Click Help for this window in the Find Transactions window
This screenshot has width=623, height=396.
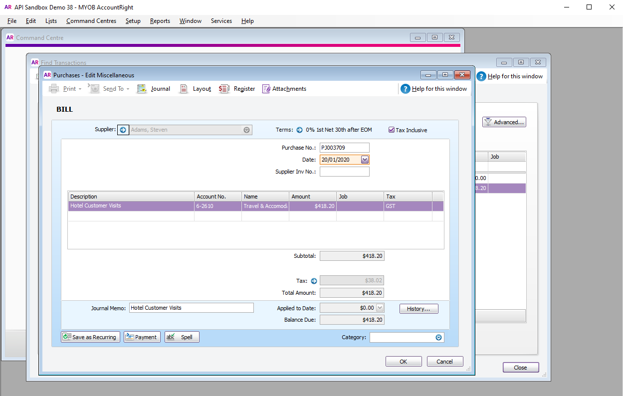coord(509,76)
